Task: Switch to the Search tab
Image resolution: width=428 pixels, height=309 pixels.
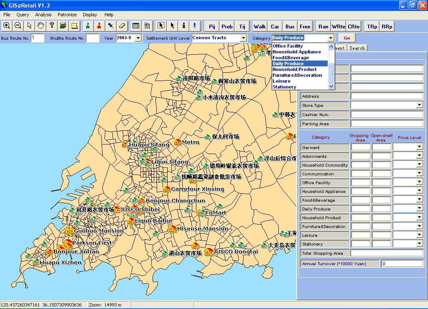Action: tap(357, 48)
